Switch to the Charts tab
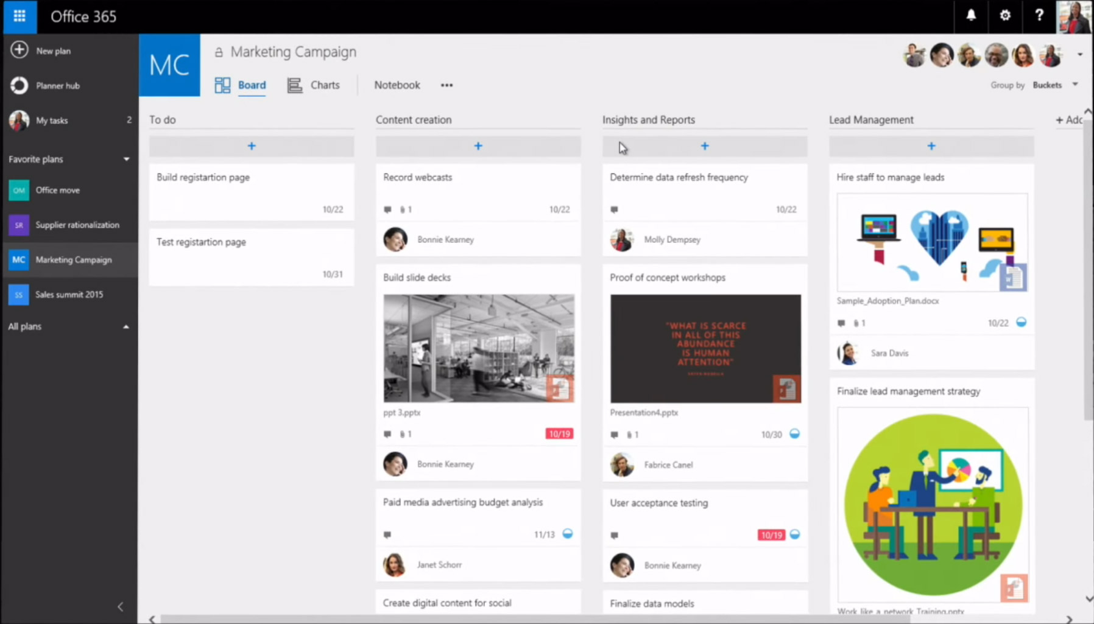Viewport: 1094px width, 624px height. 325,85
